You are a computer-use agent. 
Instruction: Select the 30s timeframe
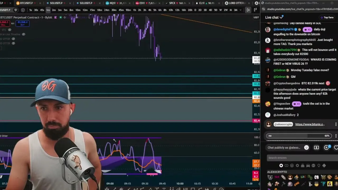pos(36,10)
